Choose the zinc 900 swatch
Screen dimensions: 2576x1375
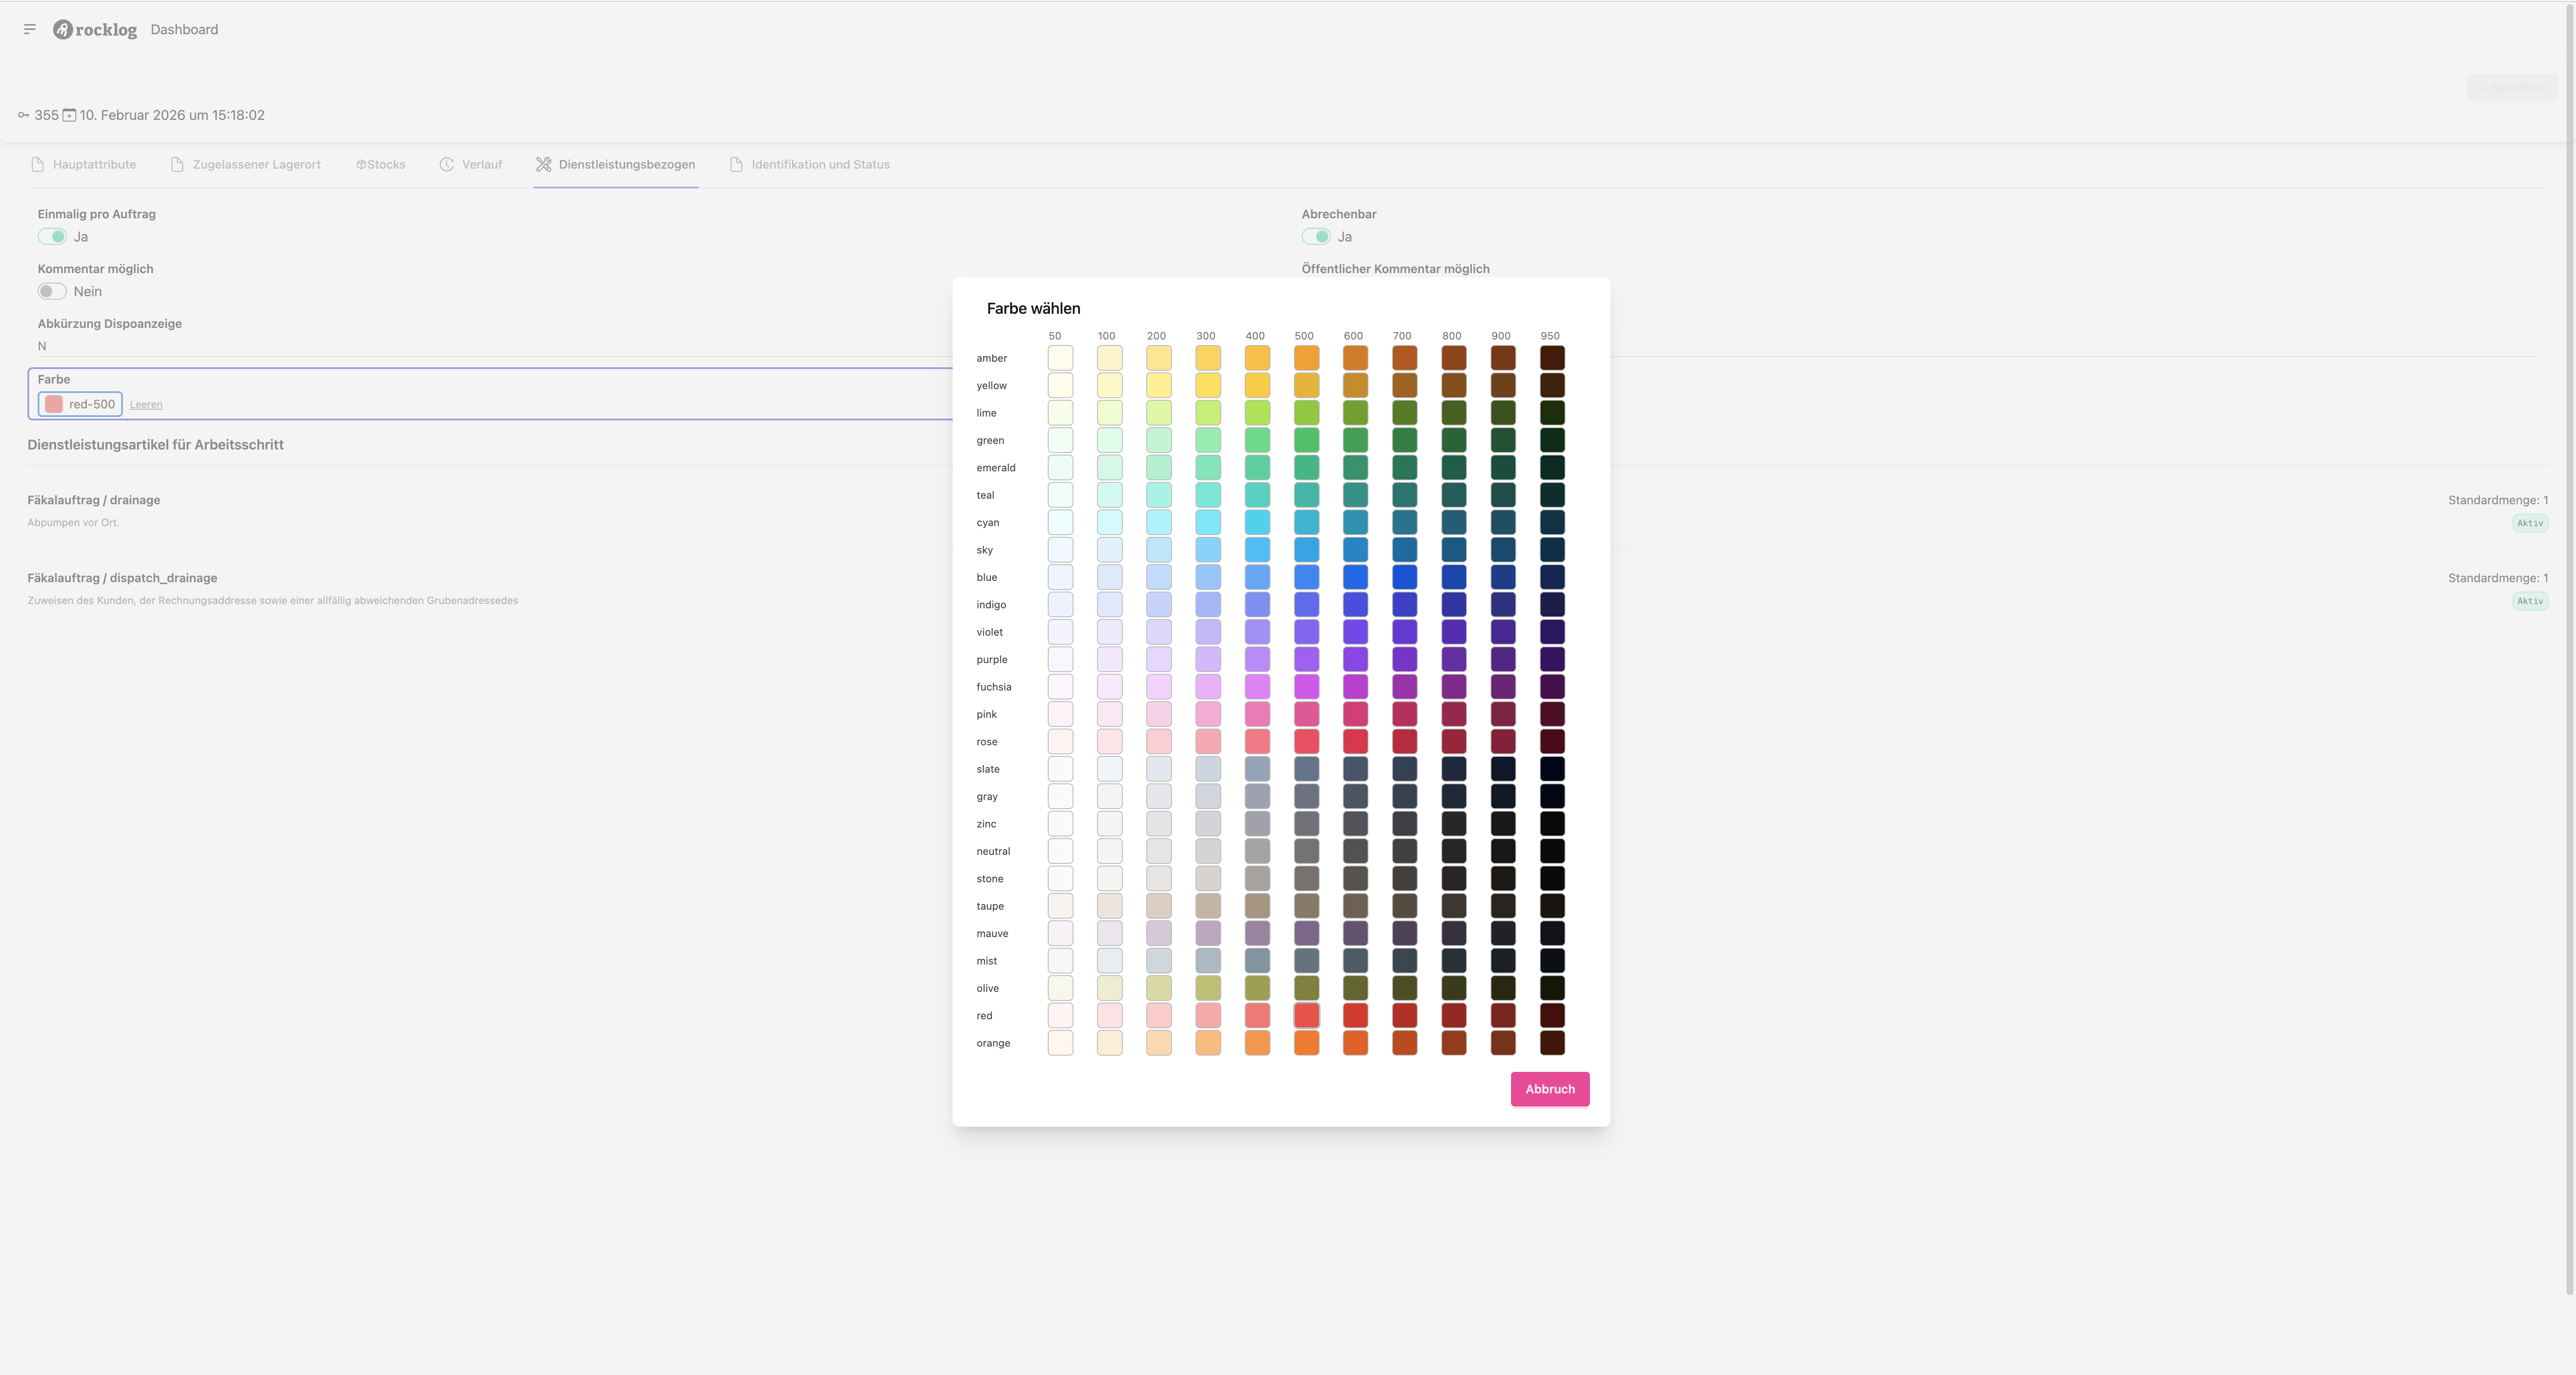1502,823
